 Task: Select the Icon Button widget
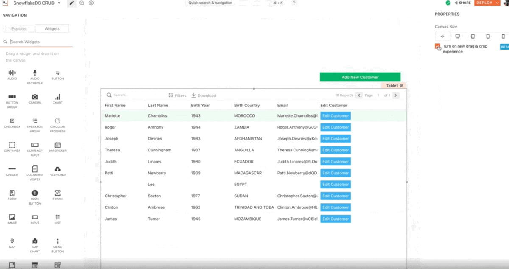tap(35, 193)
